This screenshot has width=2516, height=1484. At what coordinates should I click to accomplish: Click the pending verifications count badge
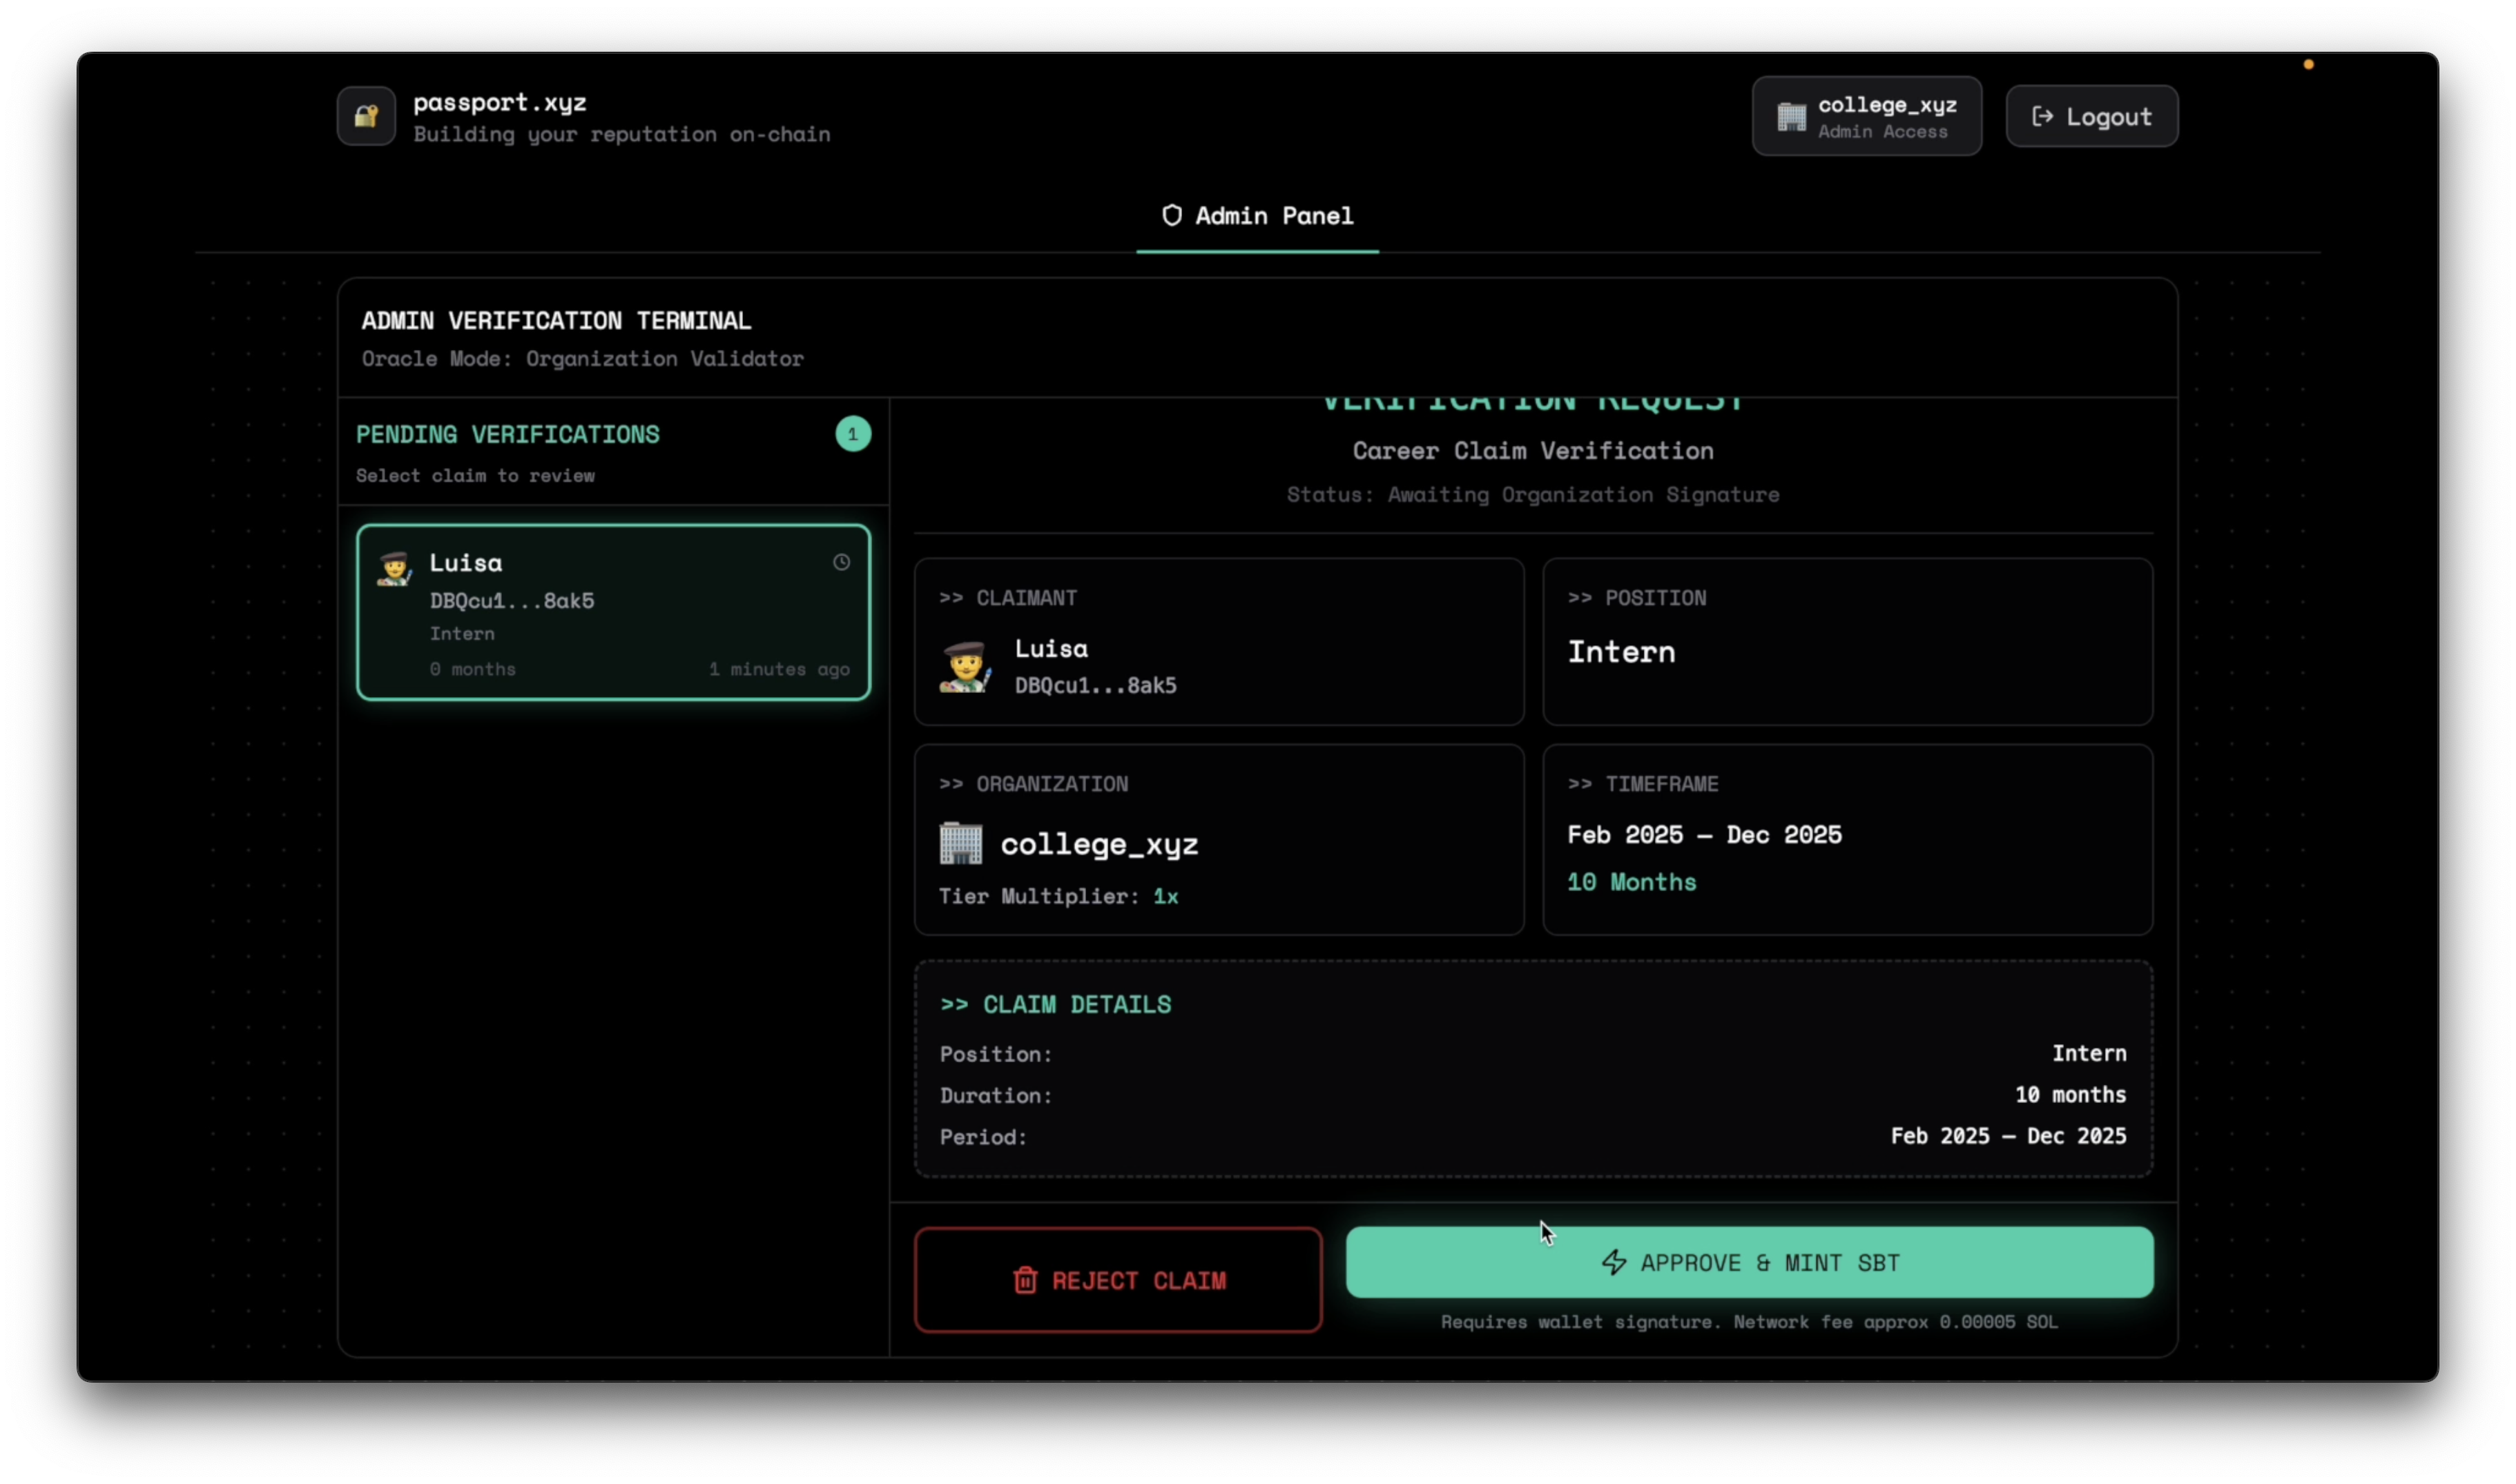[x=852, y=434]
